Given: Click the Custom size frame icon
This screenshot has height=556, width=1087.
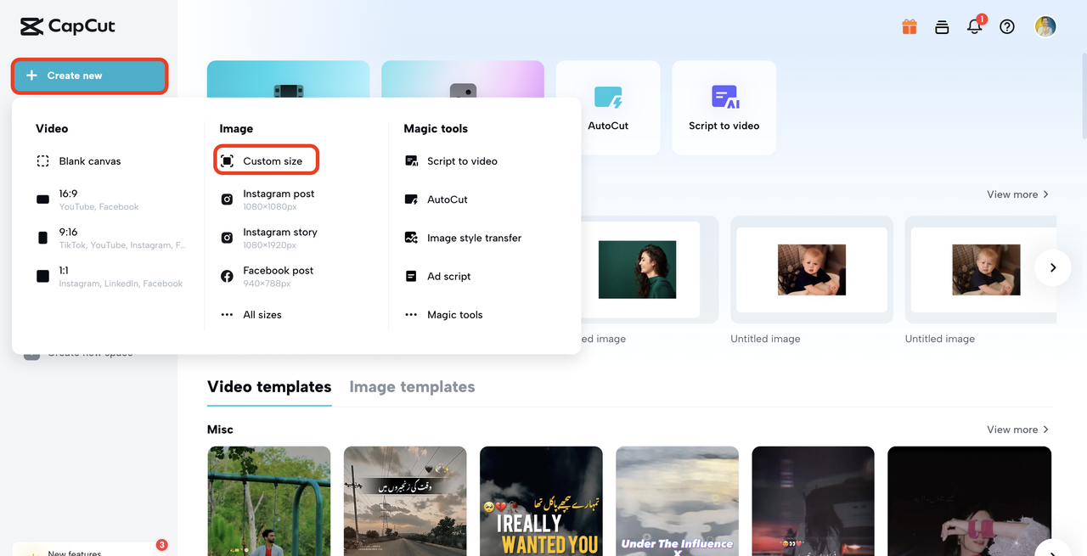Looking at the screenshot, I should [x=227, y=161].
